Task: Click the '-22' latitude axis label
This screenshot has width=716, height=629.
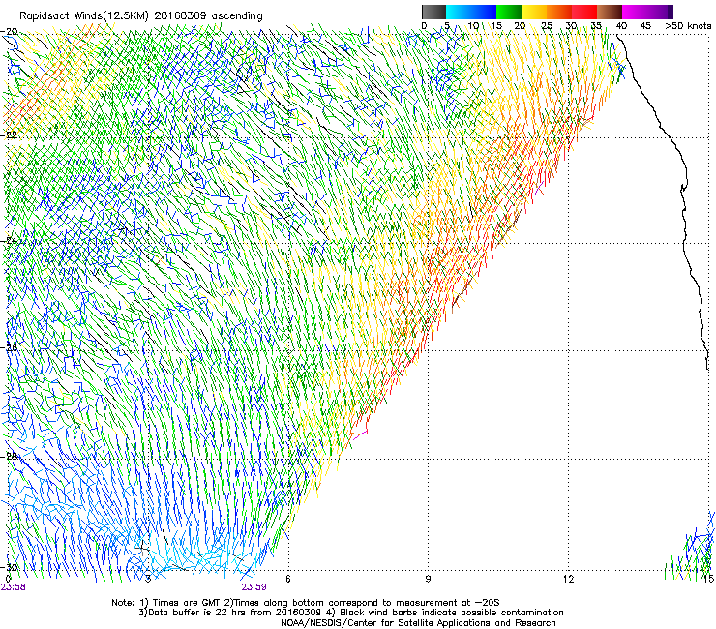Action: [x=10, y=135]
